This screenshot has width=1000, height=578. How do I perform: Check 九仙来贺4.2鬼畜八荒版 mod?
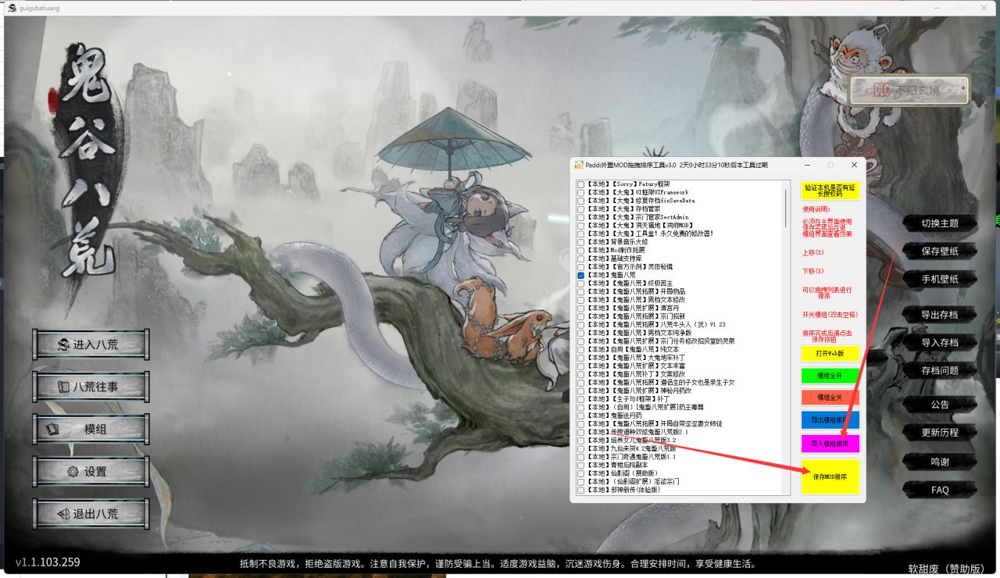pyautogui.click(x=581, y=449)
